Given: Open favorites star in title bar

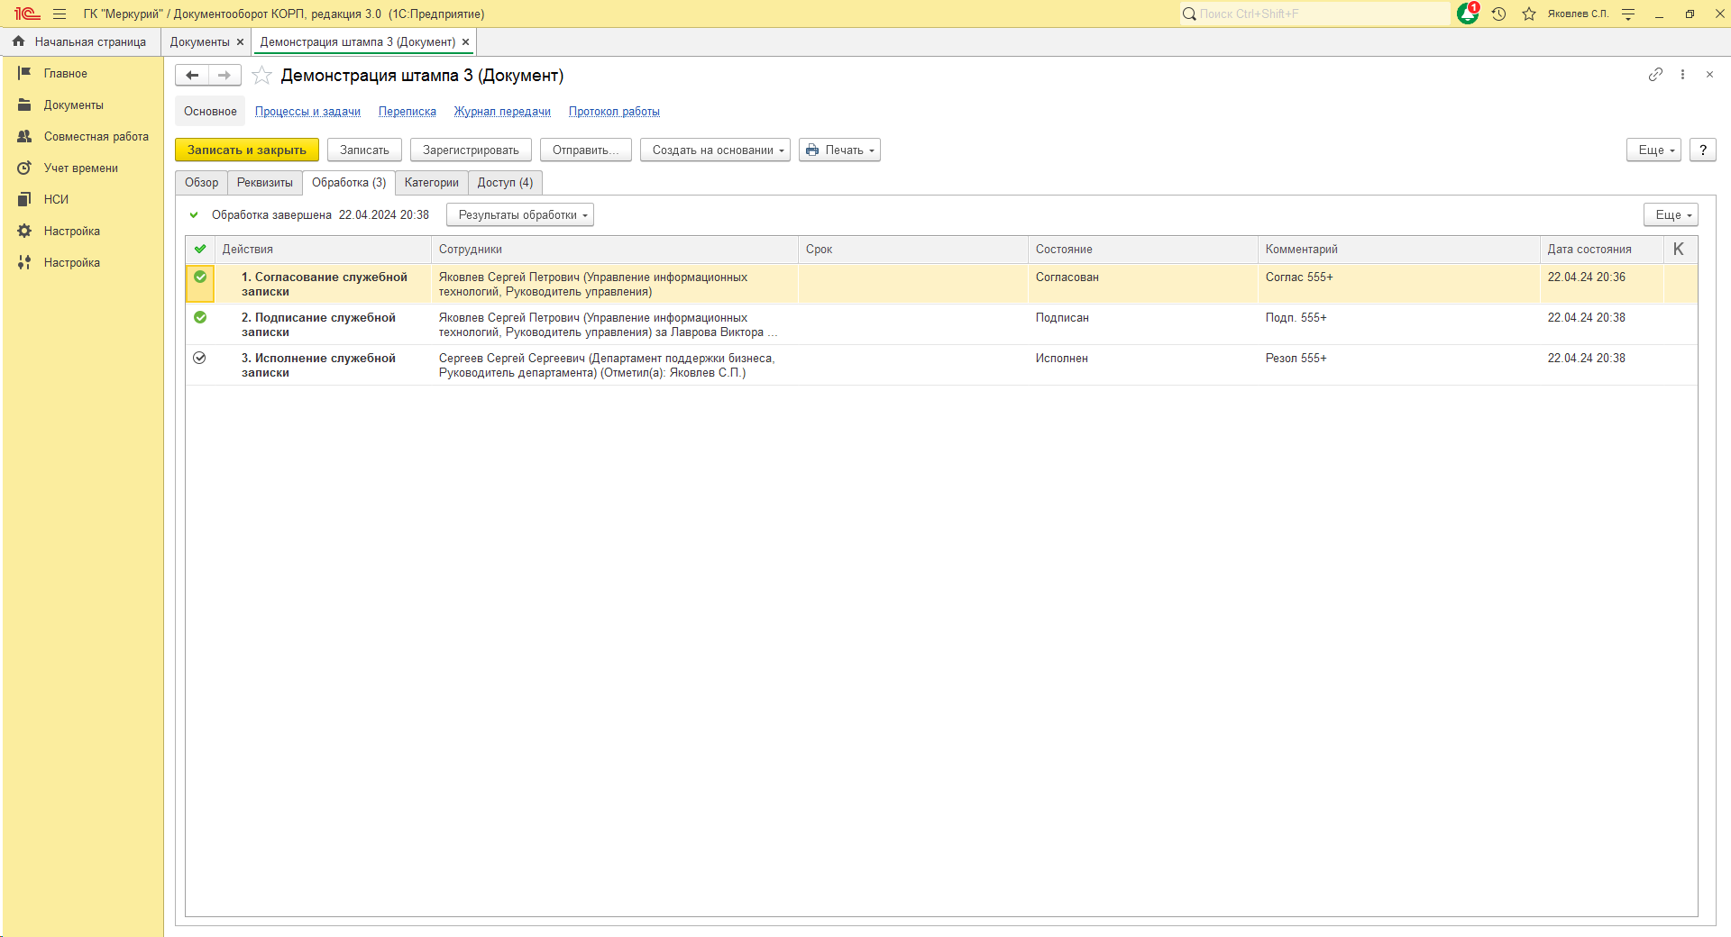Looking at the screenshot, I should (x=1529, y=14).
